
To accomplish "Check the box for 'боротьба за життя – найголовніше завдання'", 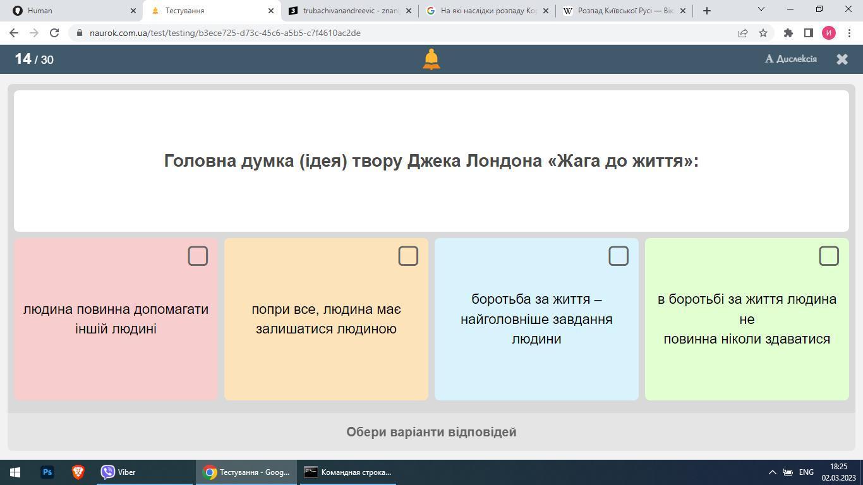I will 619,256.
